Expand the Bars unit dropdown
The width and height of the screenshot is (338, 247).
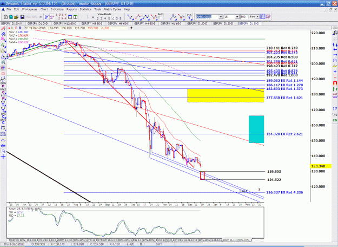pyautogui.click(x=257, y=17)
